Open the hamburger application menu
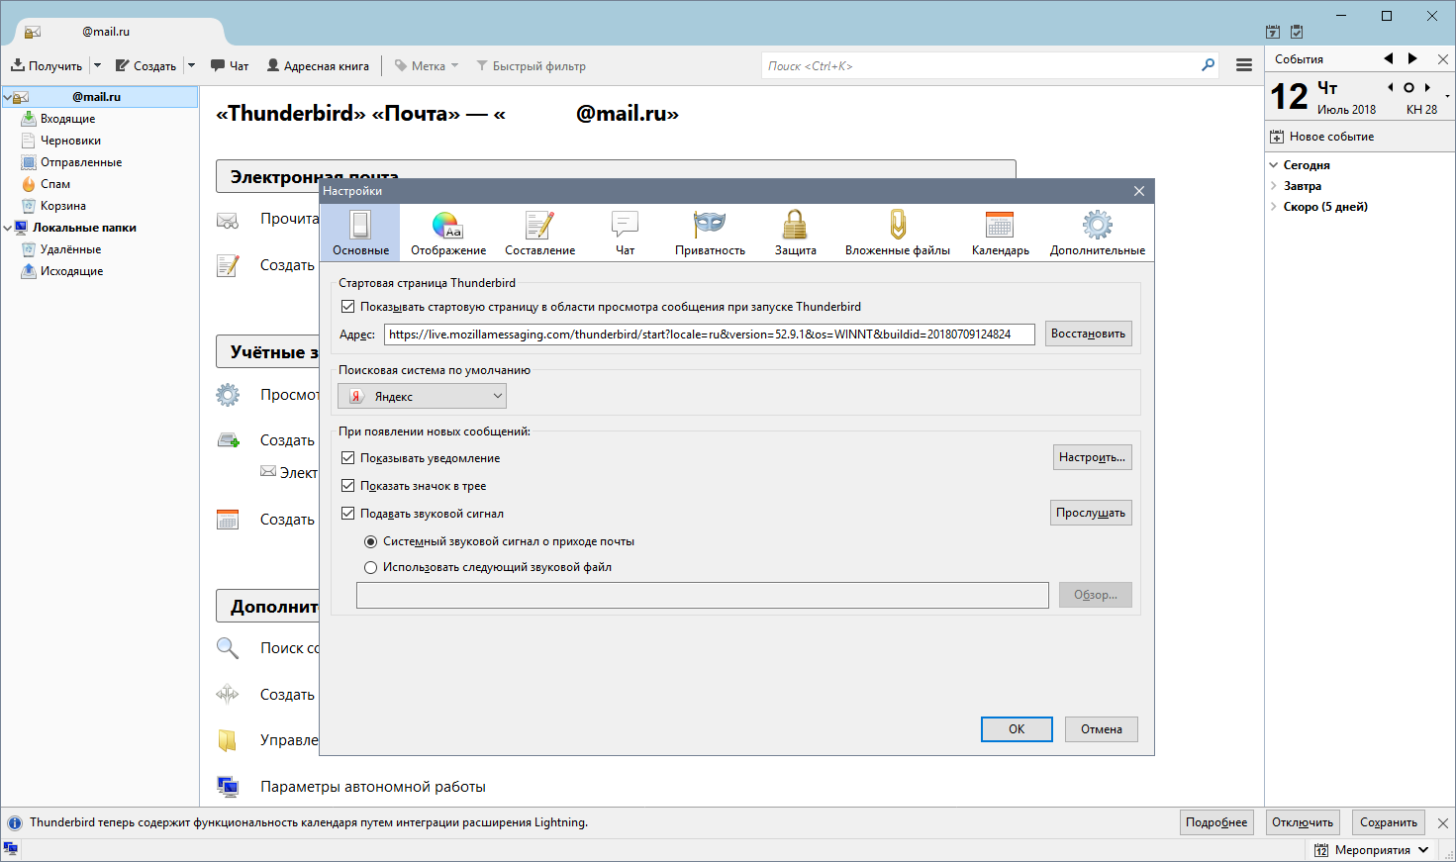This screenshot has height=862, width=1456. (1244, 65)
